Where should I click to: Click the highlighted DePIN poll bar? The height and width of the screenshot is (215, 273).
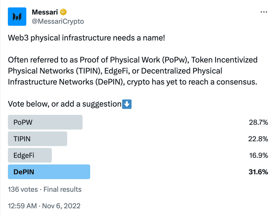click(49, 172)
